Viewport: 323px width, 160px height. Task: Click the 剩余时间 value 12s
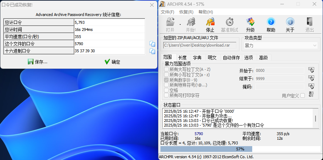coord(280,138)
